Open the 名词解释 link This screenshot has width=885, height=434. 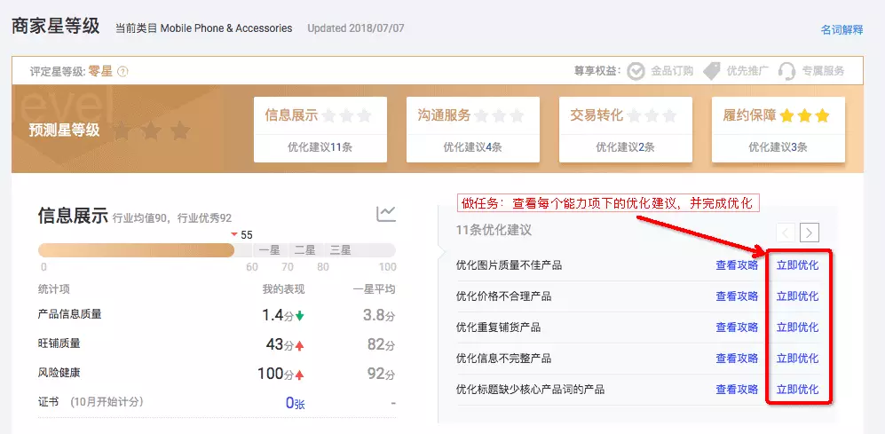tap(842, 29)
